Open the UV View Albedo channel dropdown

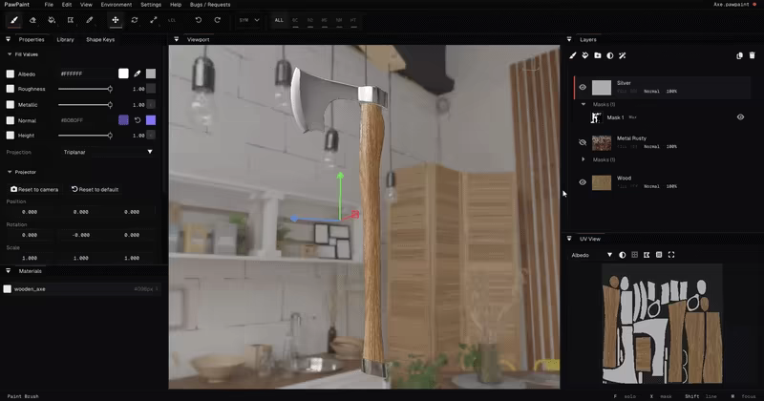click(591, 255)
